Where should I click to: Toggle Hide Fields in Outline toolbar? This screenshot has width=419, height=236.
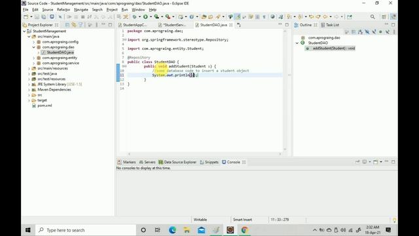[367, 32]
